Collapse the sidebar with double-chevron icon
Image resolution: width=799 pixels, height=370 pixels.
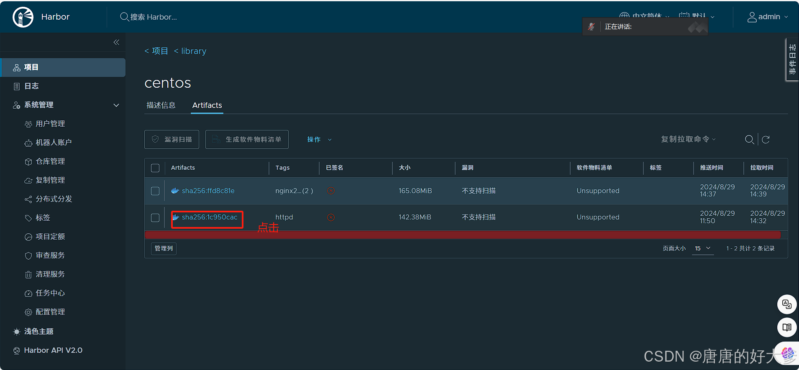pyautogui.click(x=116, y=42)
